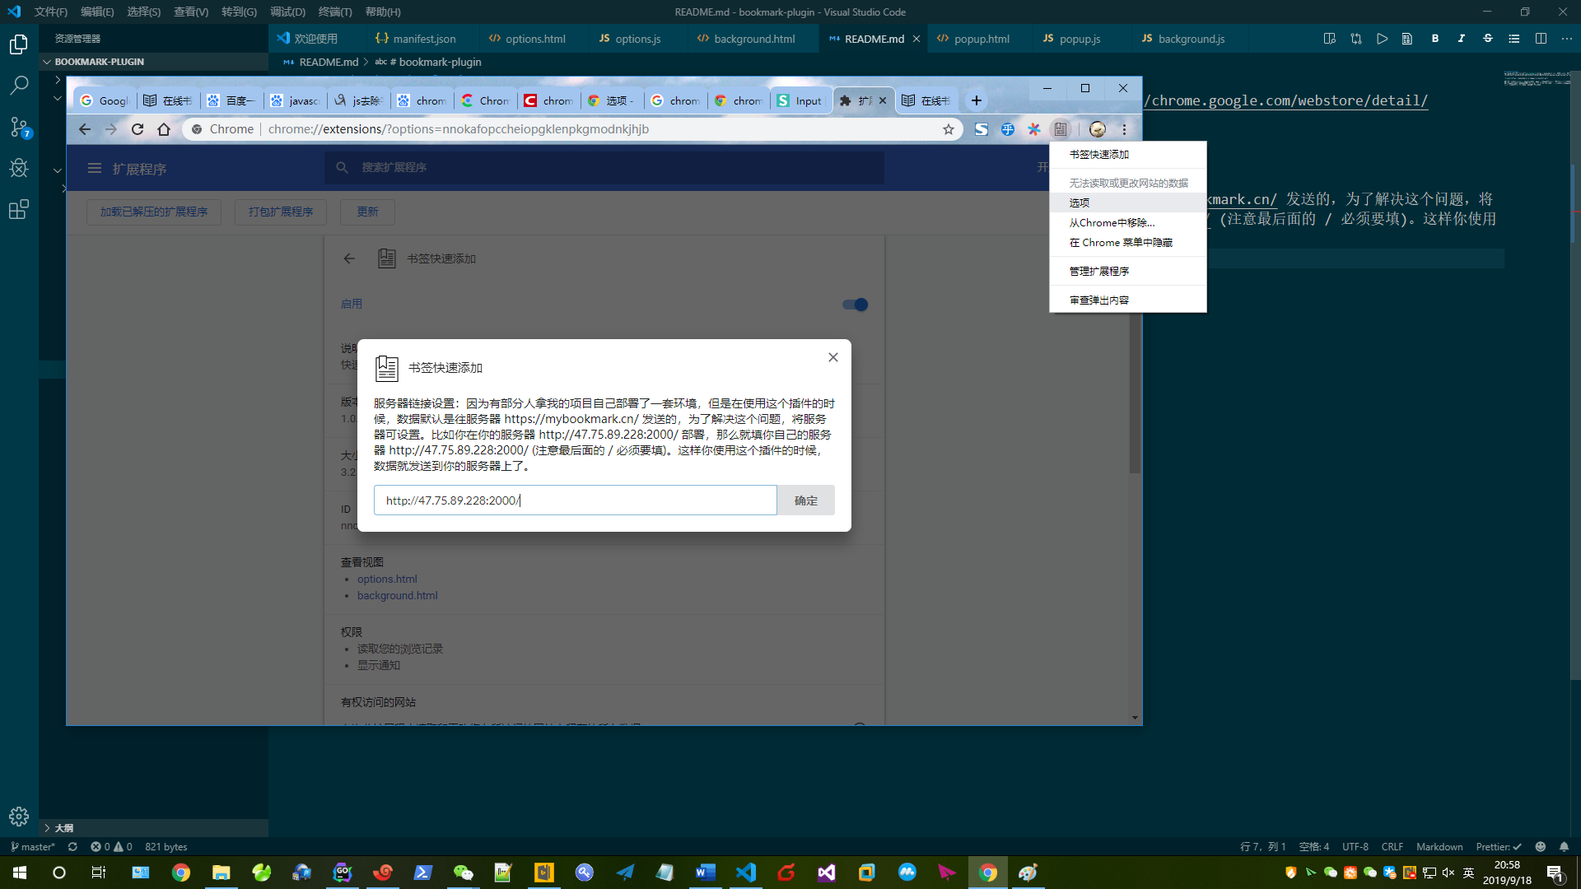Open Source Control view icon

click(18, 127)
